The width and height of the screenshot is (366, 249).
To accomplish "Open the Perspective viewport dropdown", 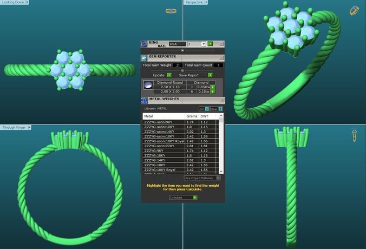I will 206,2.
